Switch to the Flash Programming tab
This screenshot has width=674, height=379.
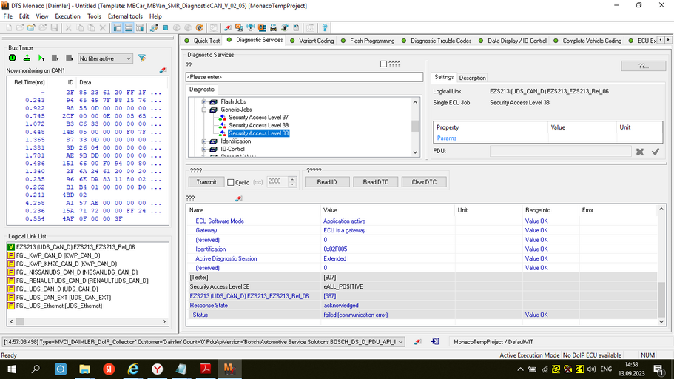368,41
